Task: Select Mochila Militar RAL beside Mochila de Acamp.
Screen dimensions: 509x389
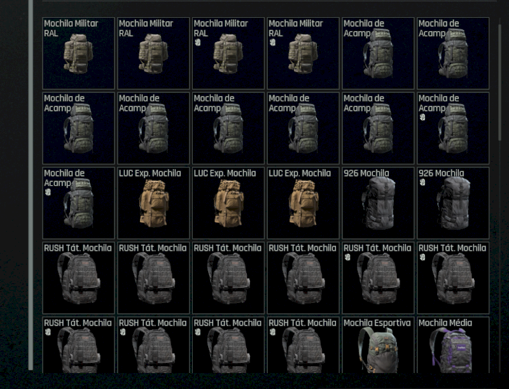Action: coord(303,53)
